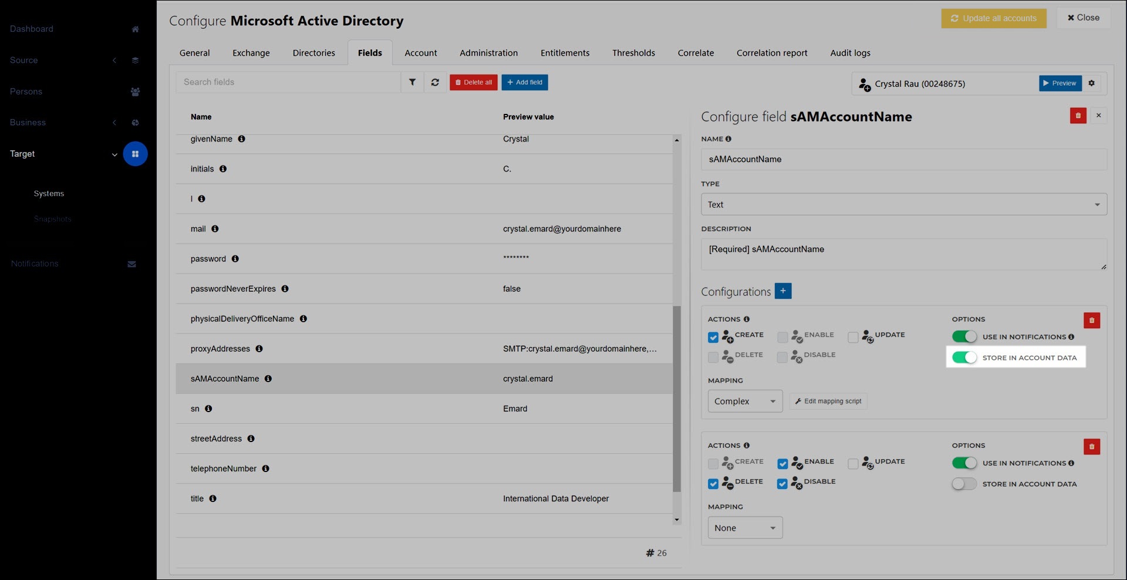Toggle Store in account data, first configuration
The height and width of the screenshot is (580, 1127).
(x=964, y=358)
